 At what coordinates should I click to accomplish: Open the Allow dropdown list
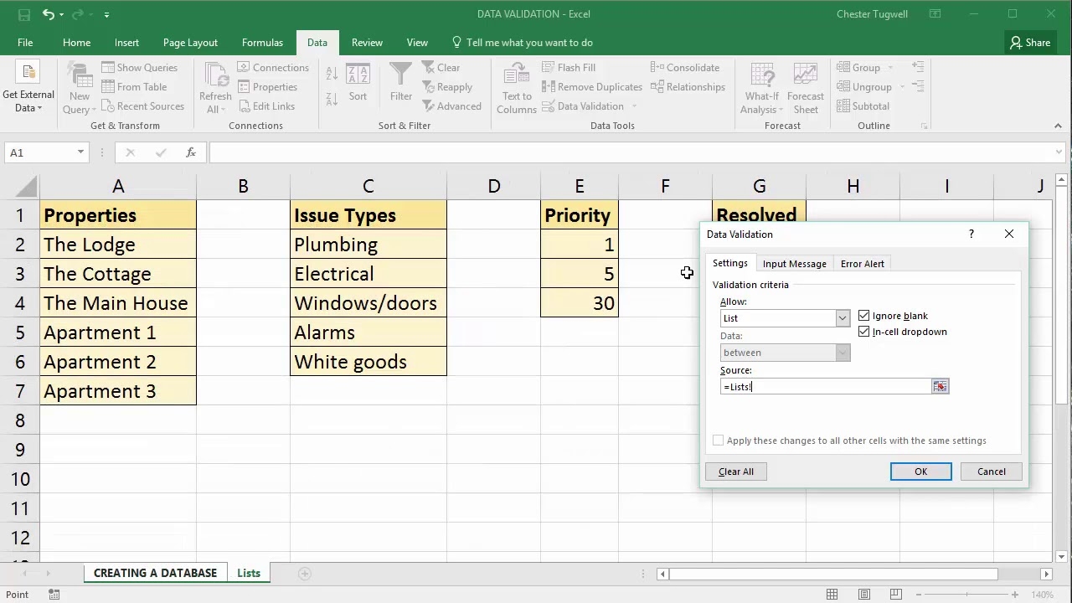tap(843, 318)
